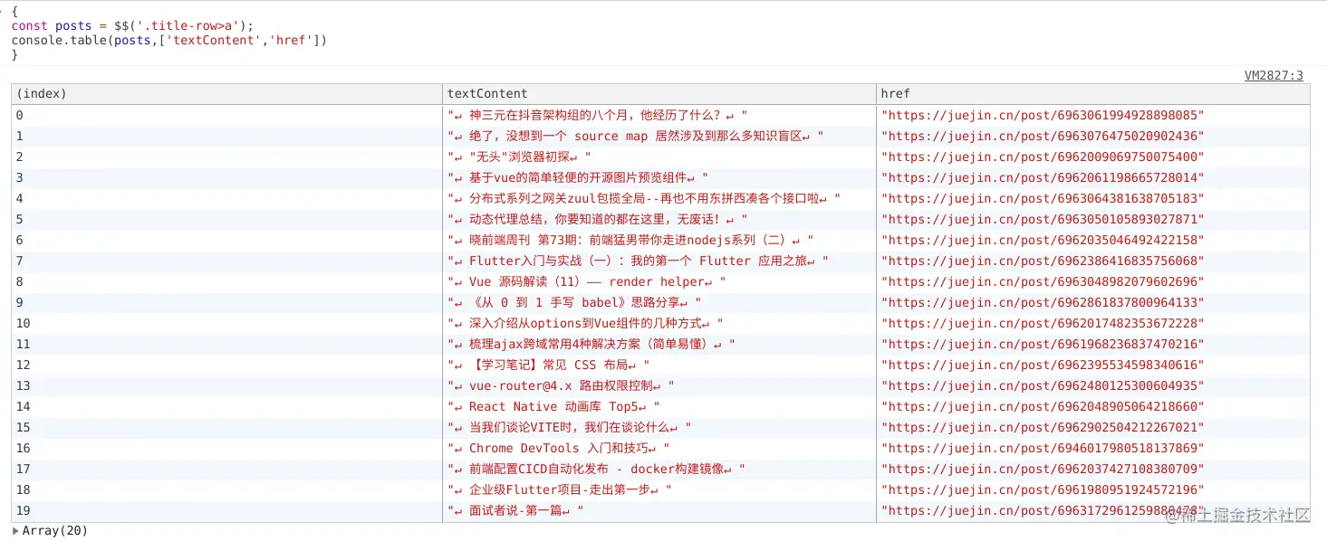The width and height of the screenshot is (1327, 541).
Task: Click the console.table(posts,...) code line
Action: click(169, 40)
